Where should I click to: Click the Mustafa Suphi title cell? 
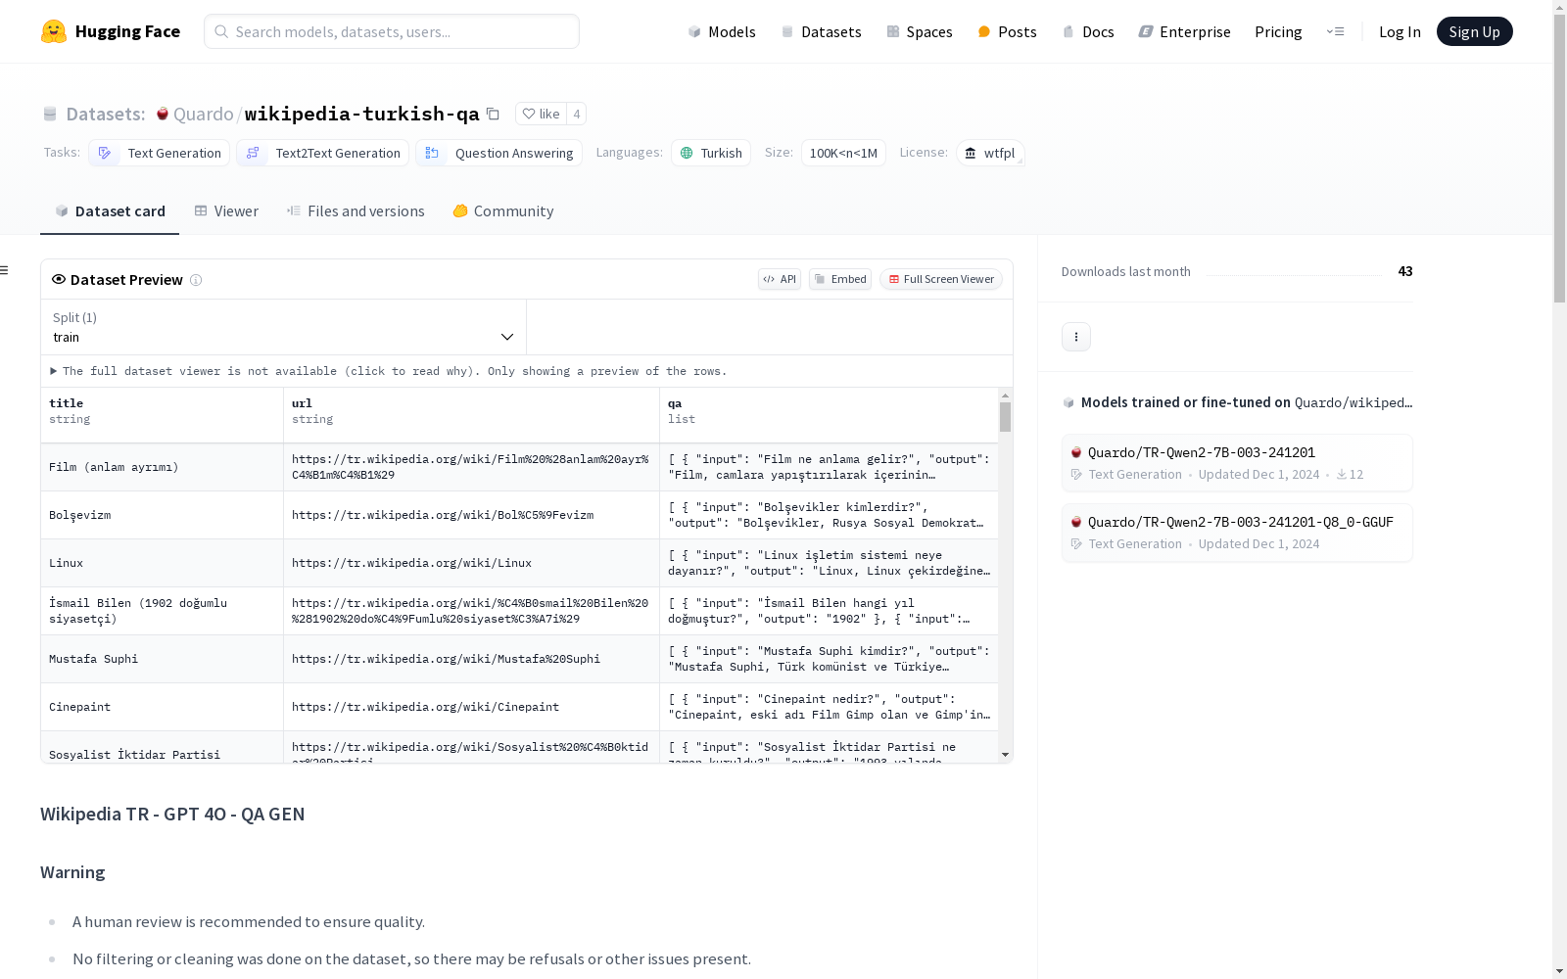coord(163,659)
